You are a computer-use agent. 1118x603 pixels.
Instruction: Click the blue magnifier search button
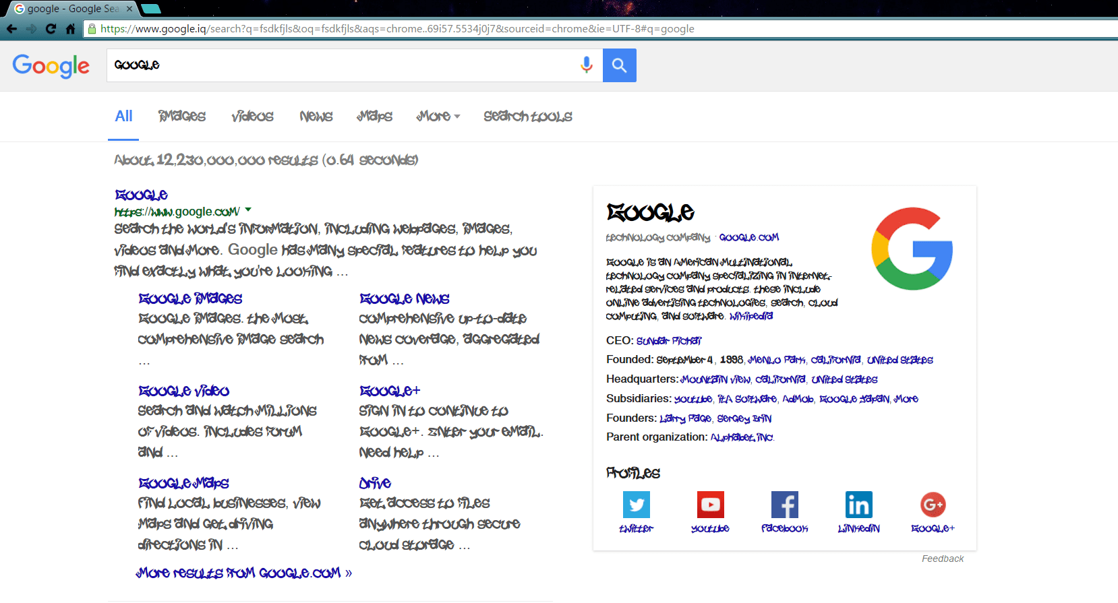point(620,65)
